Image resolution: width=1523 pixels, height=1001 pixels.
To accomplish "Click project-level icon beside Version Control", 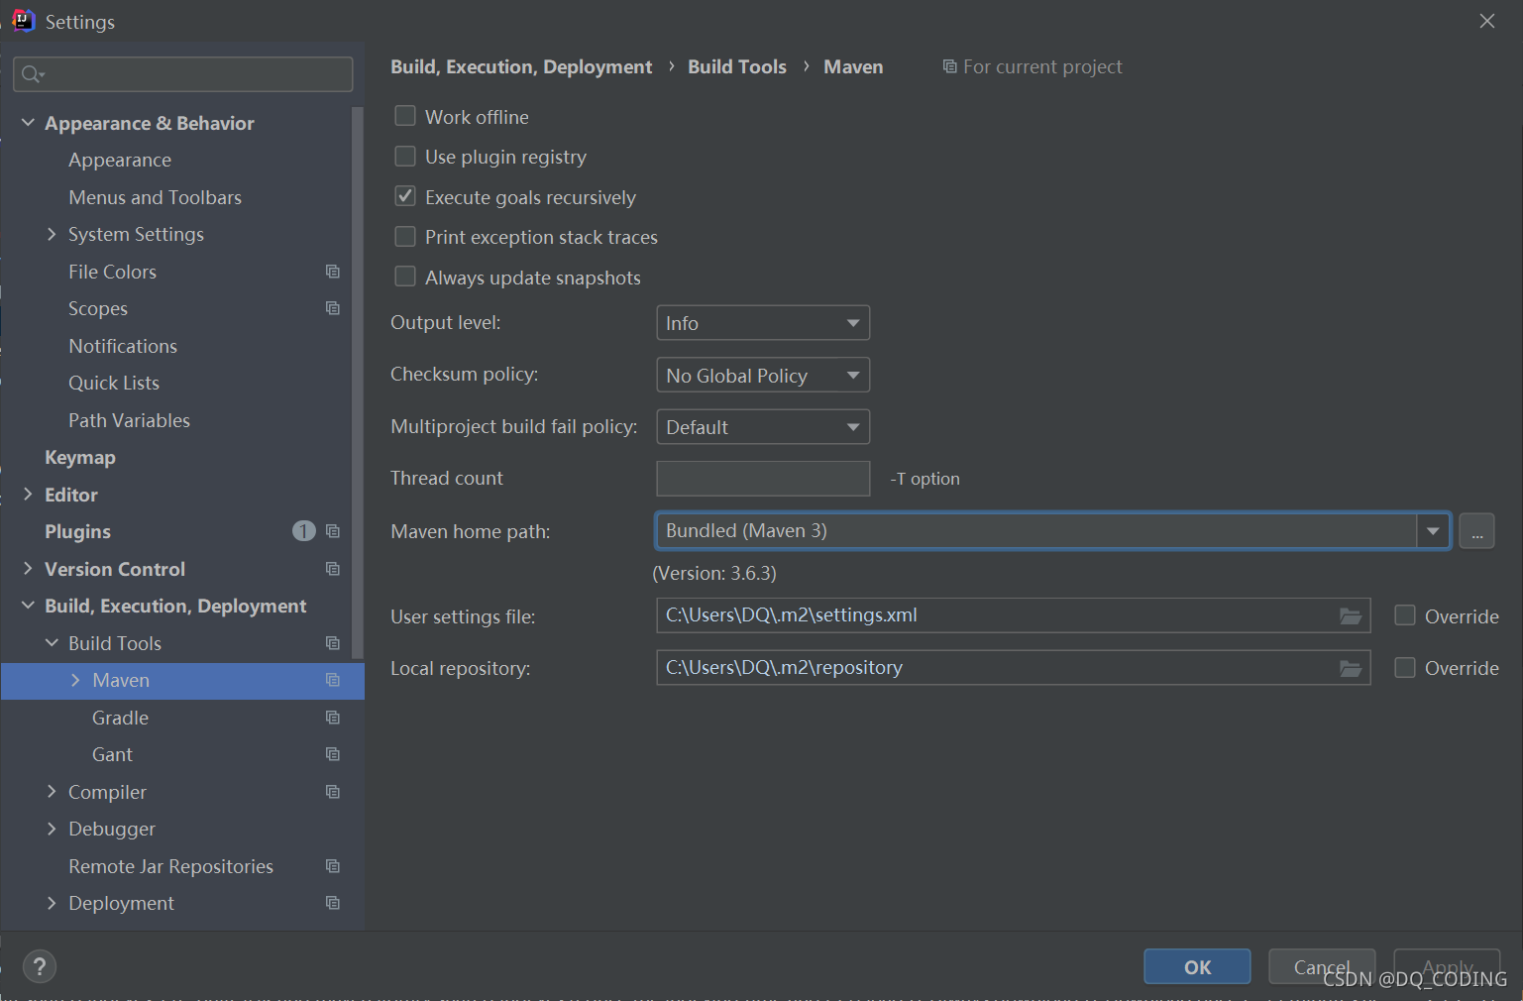I will point(333,569).
